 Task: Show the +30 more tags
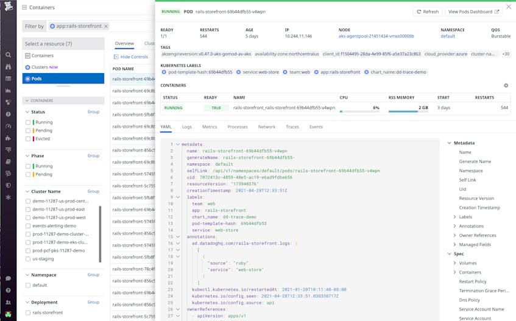(x=506, y=54)
